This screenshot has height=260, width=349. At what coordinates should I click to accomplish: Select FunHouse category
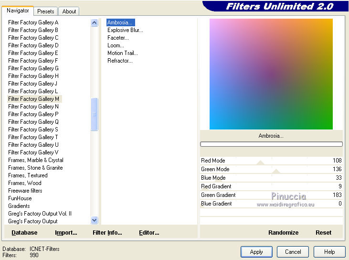[20, 198]
